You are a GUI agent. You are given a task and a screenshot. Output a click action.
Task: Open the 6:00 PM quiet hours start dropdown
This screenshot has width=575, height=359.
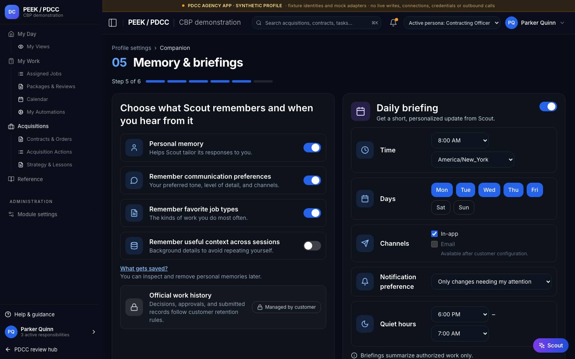pyautogui.click(x=460, y=314)
